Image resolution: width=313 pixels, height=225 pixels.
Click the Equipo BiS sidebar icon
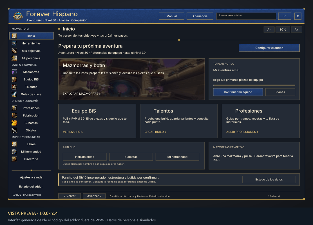click(x=14, y=80)
